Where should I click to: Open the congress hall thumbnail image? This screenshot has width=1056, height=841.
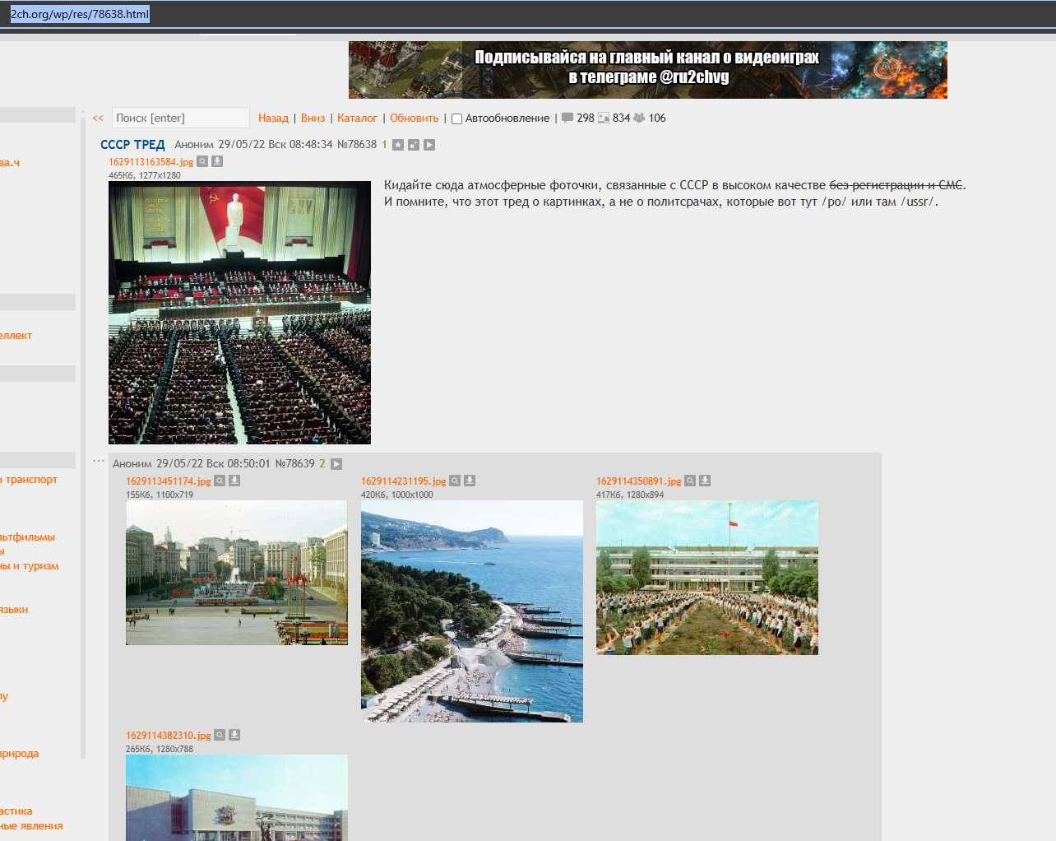(239, 313)
